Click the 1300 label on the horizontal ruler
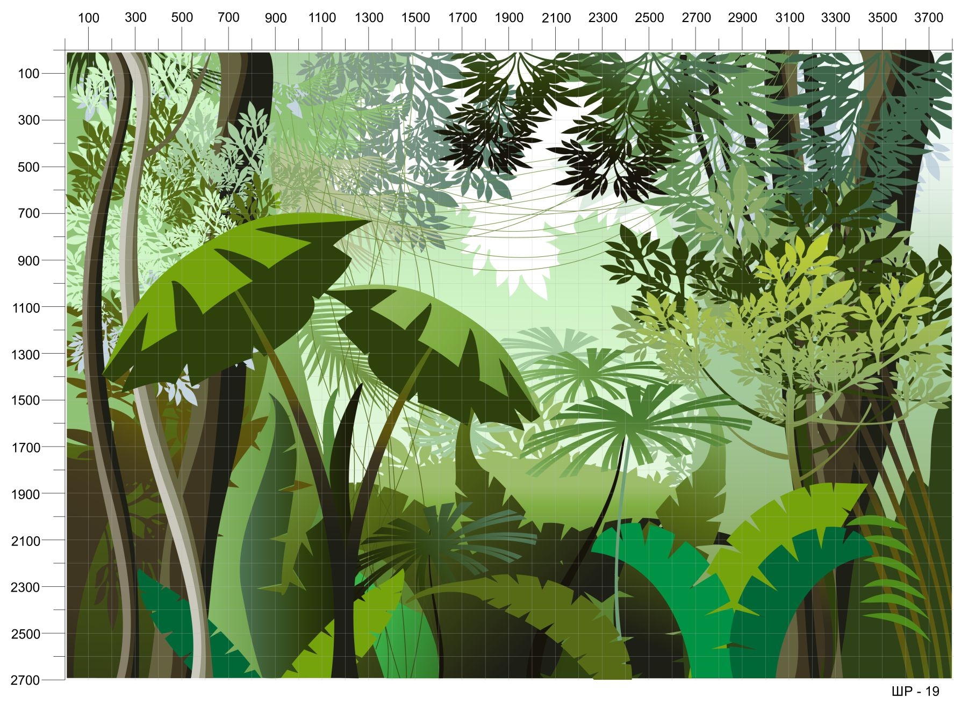This screenshot has height=711, width=954. 369,18
